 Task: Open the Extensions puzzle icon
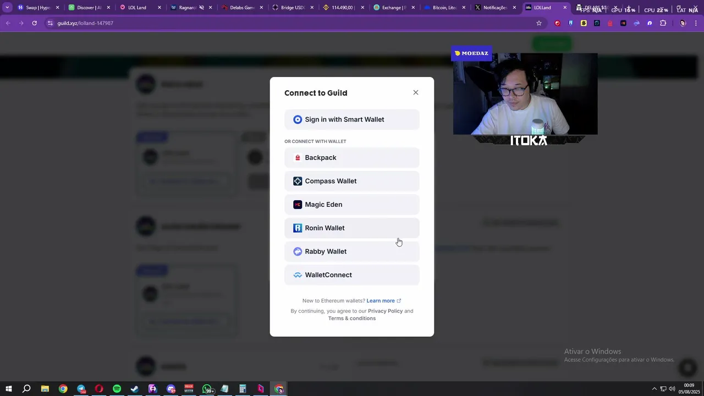(x=663, y=23)
